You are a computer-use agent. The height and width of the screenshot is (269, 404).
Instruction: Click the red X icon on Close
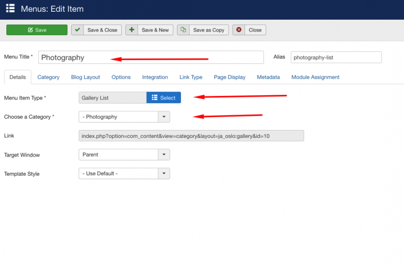pos(239,30)
